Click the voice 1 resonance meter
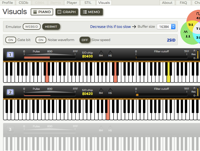The width and height of the screenshot is (200, 151). [x=198, y=54]
